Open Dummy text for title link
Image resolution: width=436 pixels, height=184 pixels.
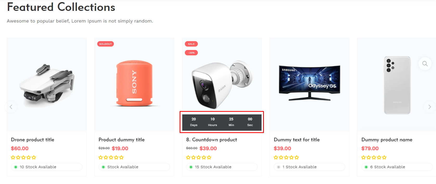click(297, 140)
